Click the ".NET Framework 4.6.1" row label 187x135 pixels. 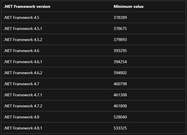23,62
